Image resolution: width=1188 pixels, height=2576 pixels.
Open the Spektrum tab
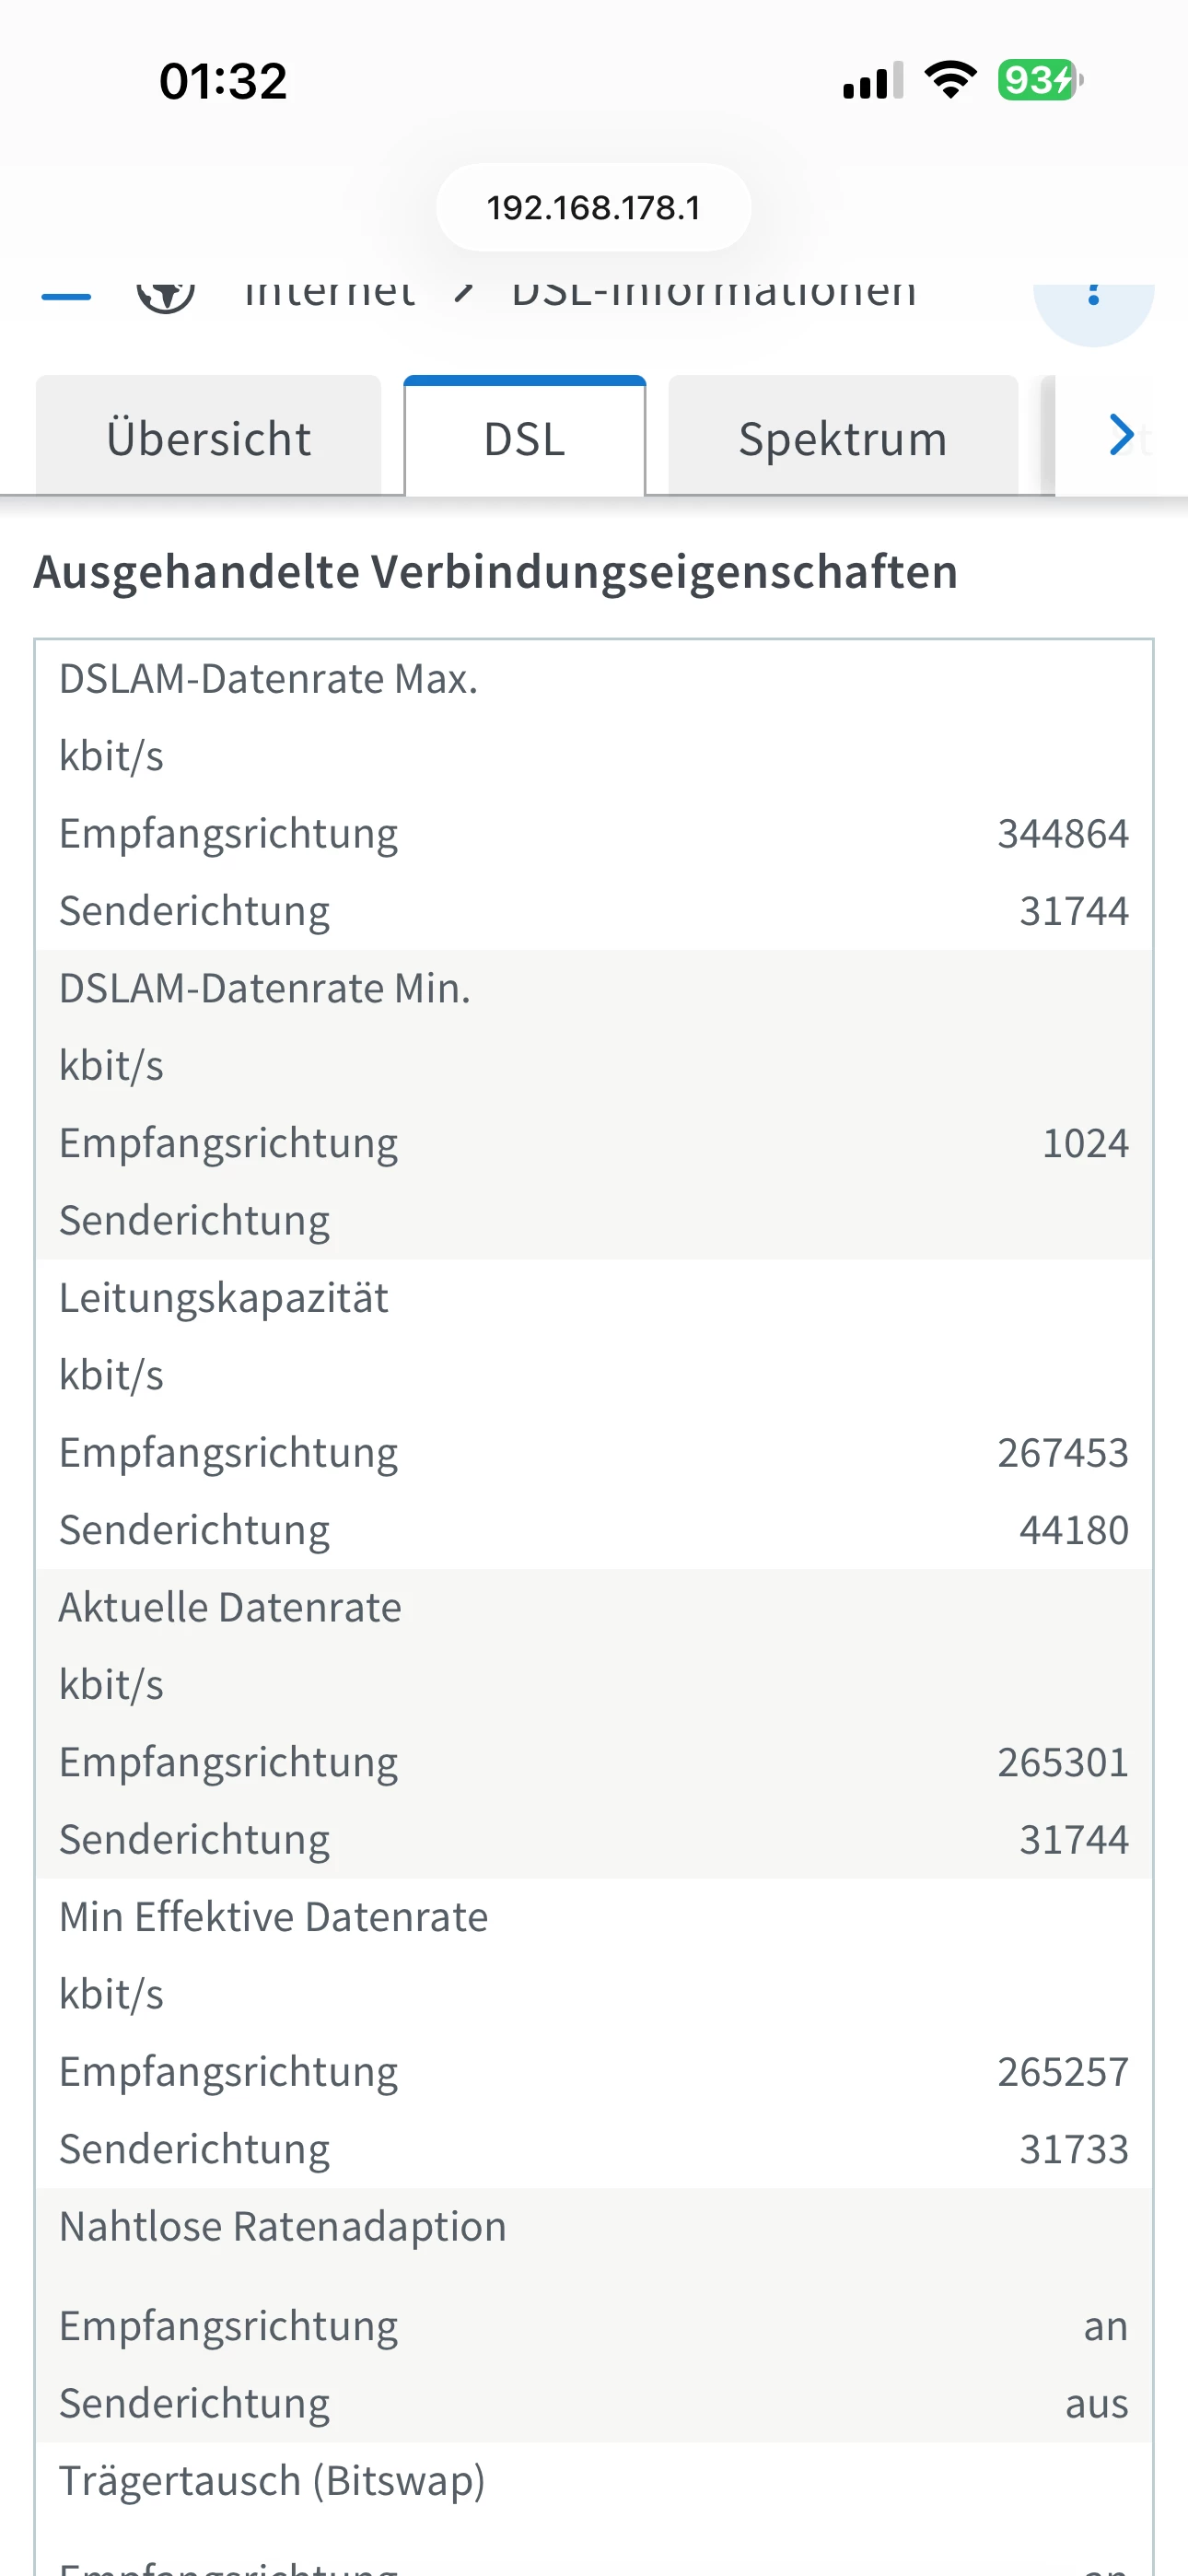pos(842,438)
